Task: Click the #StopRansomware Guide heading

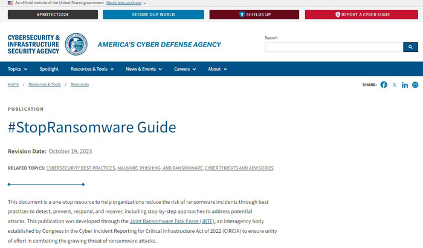Action: [x=92, y=127]
